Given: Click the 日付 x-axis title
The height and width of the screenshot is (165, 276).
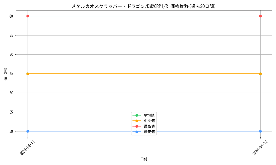Looking at the screenshot, I should click(x=144, y=159).
